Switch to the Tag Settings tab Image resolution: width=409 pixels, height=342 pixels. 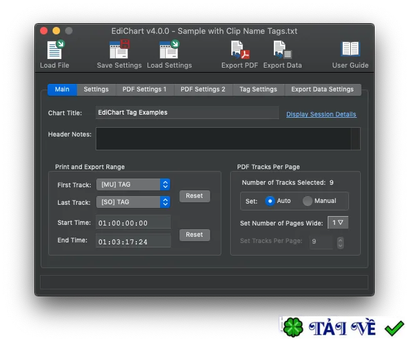click(x=258, y=90)
